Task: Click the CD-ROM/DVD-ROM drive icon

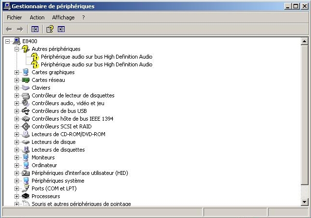Action: tap(26, 134)
